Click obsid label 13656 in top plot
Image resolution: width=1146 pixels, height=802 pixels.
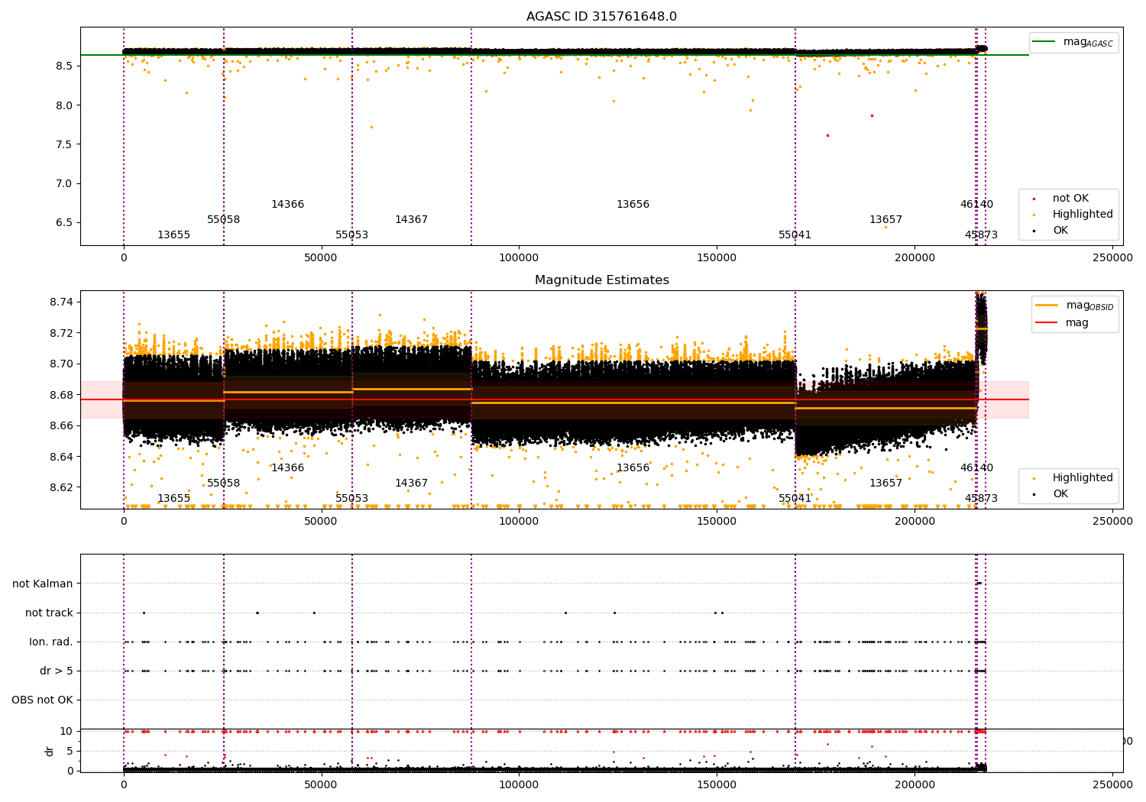pos(633,205)
